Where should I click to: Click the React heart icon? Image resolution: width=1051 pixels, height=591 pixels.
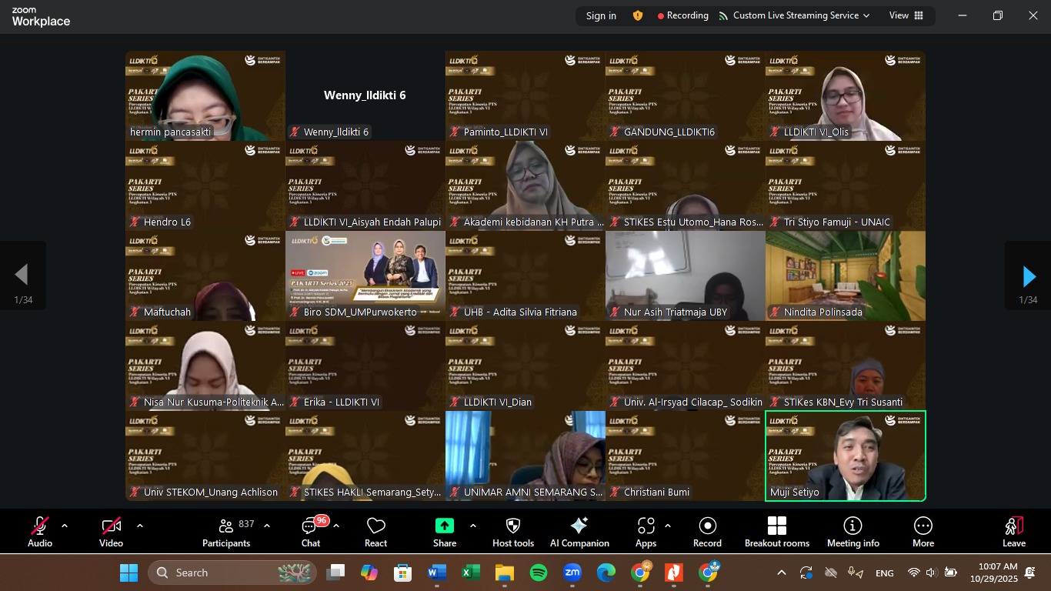pyautogui.click(x=375, y=532)
